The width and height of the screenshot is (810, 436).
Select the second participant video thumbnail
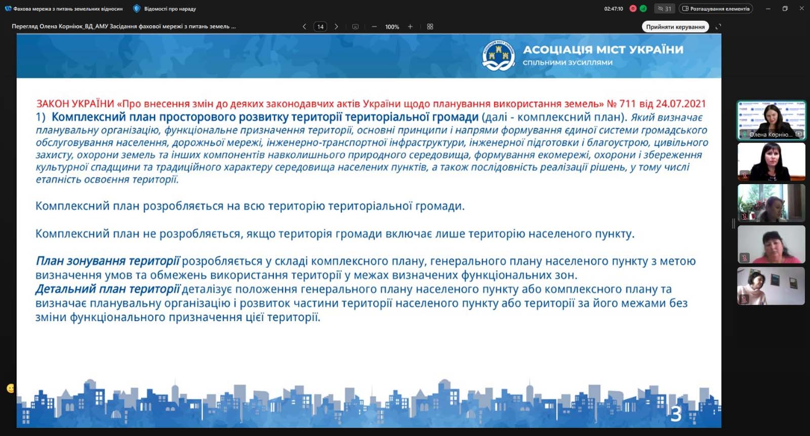pyautogui.click(x=771, y=162)
